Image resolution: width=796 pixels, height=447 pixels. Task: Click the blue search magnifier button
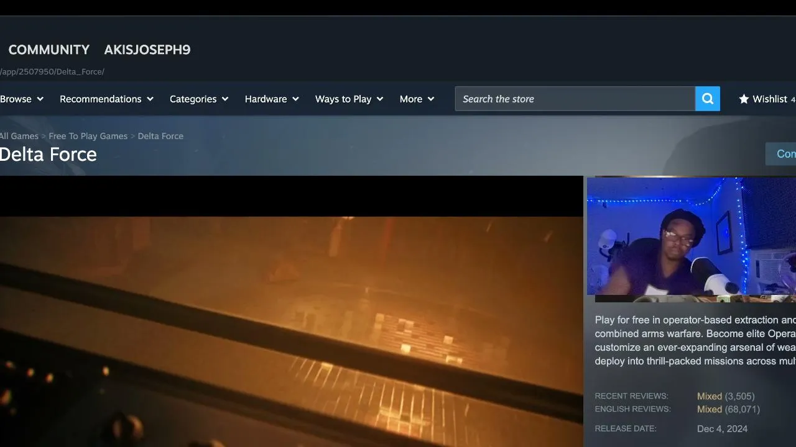[708, 99]
